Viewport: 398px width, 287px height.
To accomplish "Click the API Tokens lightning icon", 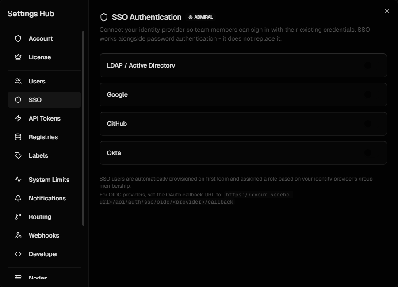I will 18,118.
